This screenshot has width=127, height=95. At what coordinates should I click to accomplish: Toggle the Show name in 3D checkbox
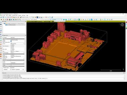[11, 42]
